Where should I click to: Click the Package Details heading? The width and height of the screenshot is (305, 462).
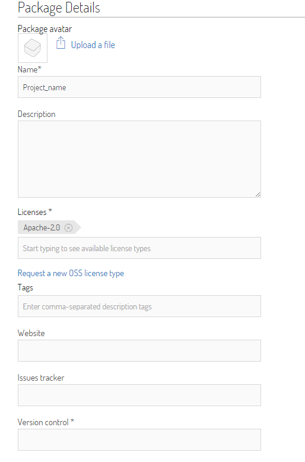59,8
